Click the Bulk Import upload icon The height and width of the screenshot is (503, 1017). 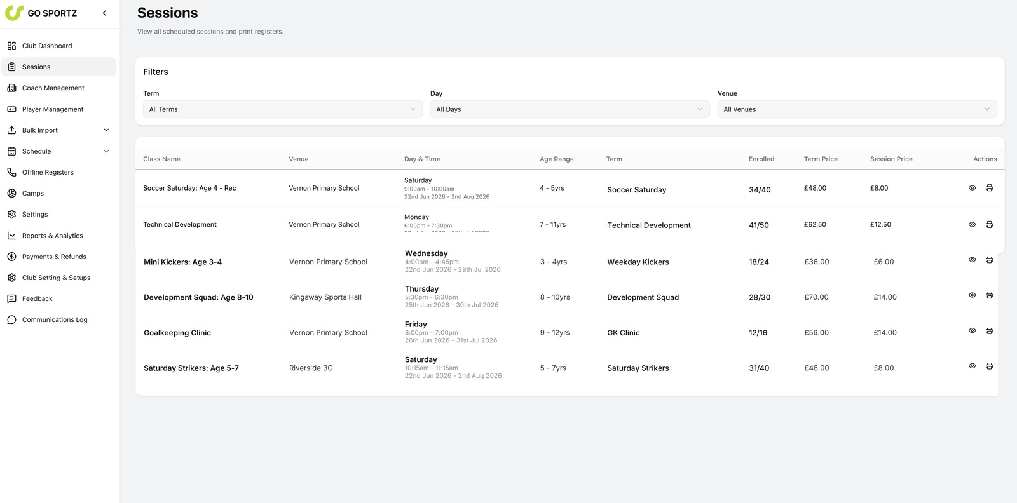point(11,130)
